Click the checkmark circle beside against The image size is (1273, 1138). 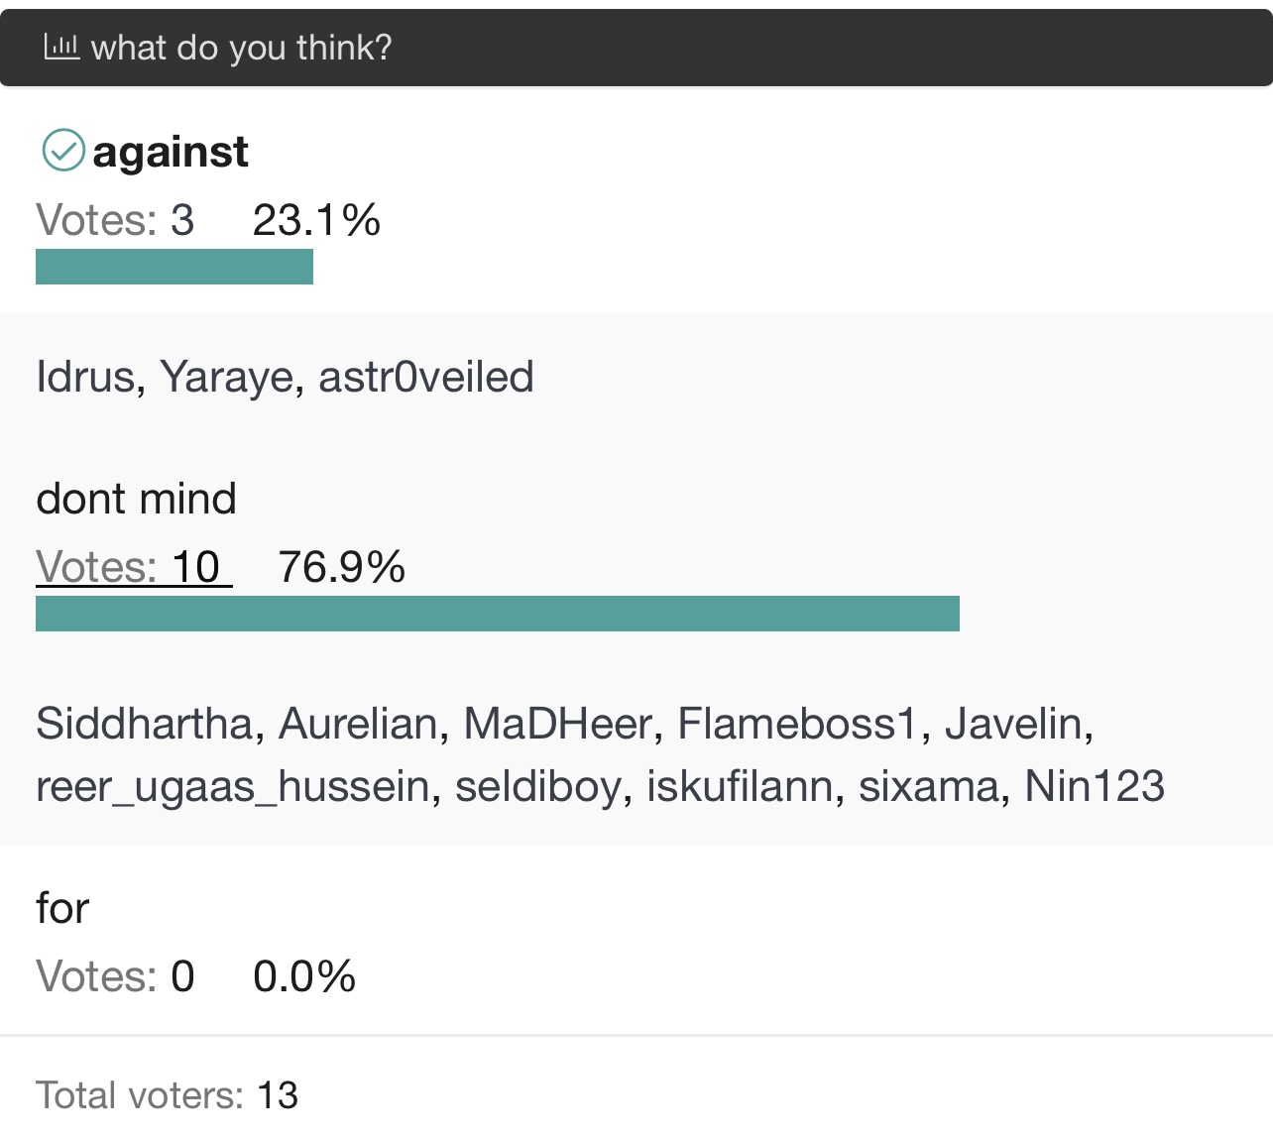coord(62,151)
